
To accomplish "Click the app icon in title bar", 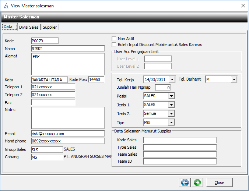I will click(x=6, y=6).
